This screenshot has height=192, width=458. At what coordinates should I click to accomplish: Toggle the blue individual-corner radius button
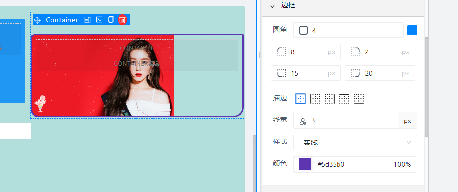pos(412,30)
